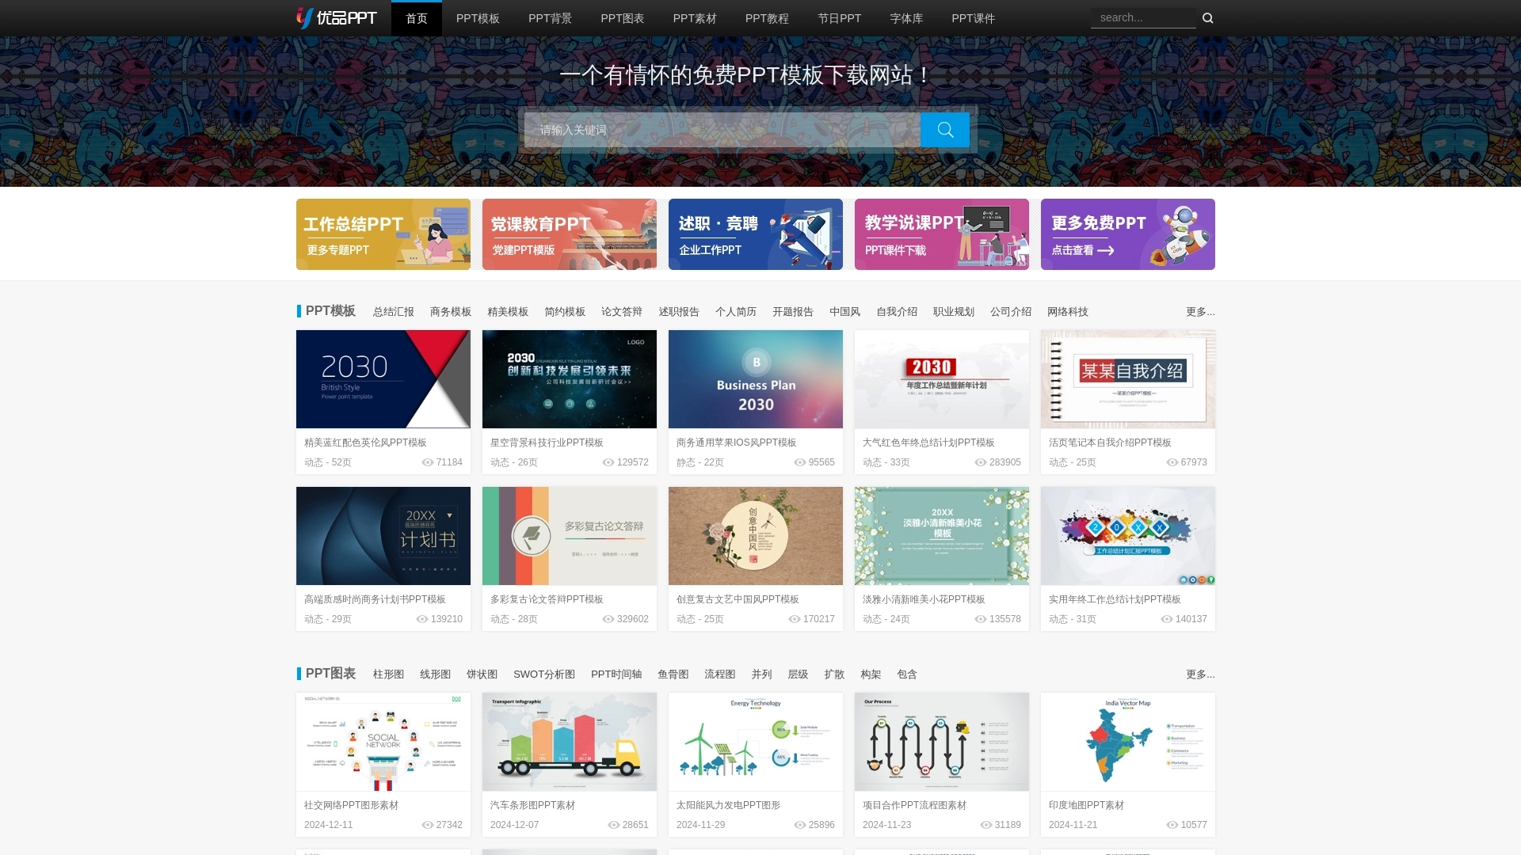1521x855 pixels.
Task: Open the PPT图表 navigation menu
Action: click(x=623, y=18)
